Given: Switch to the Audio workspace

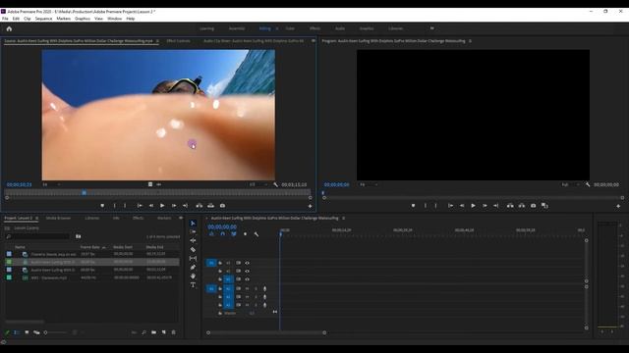Looking at the screenshot, I should [x=340, y=28].
